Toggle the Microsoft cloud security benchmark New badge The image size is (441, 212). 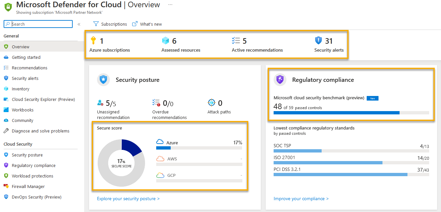click(x=372, y=98)
